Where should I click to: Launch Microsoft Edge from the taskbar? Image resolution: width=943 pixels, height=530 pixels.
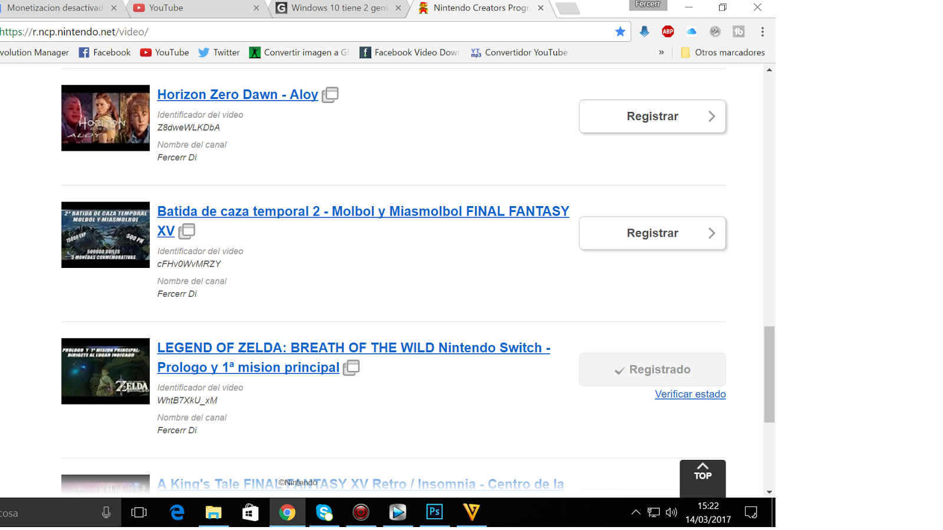[x=177, y=512]
